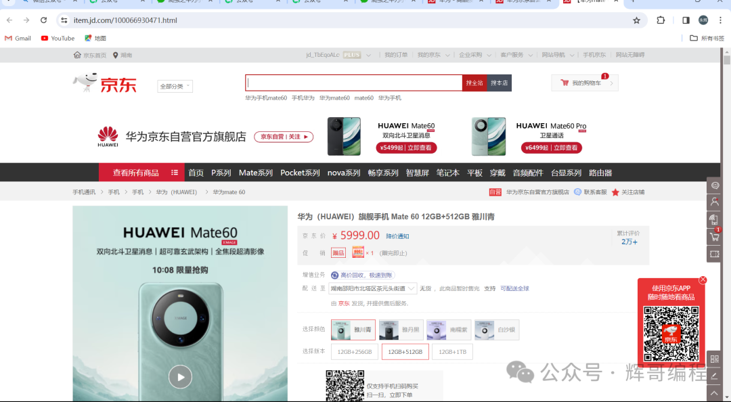Image resolution: width=731 pixels, height=402 pixels.
Task: Click the JD 京东 logo
Action: [x=105, y=83]
